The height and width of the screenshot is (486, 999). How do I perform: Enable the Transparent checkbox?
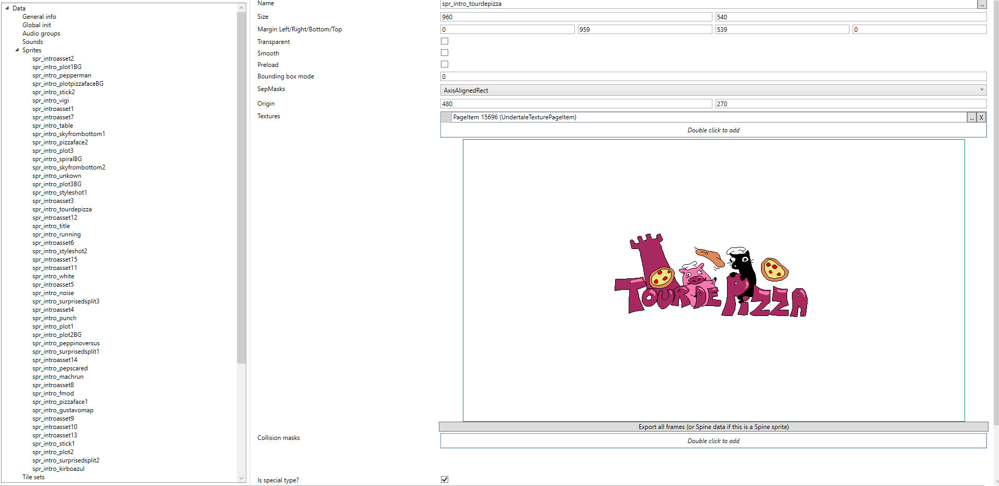coord(444,41)
